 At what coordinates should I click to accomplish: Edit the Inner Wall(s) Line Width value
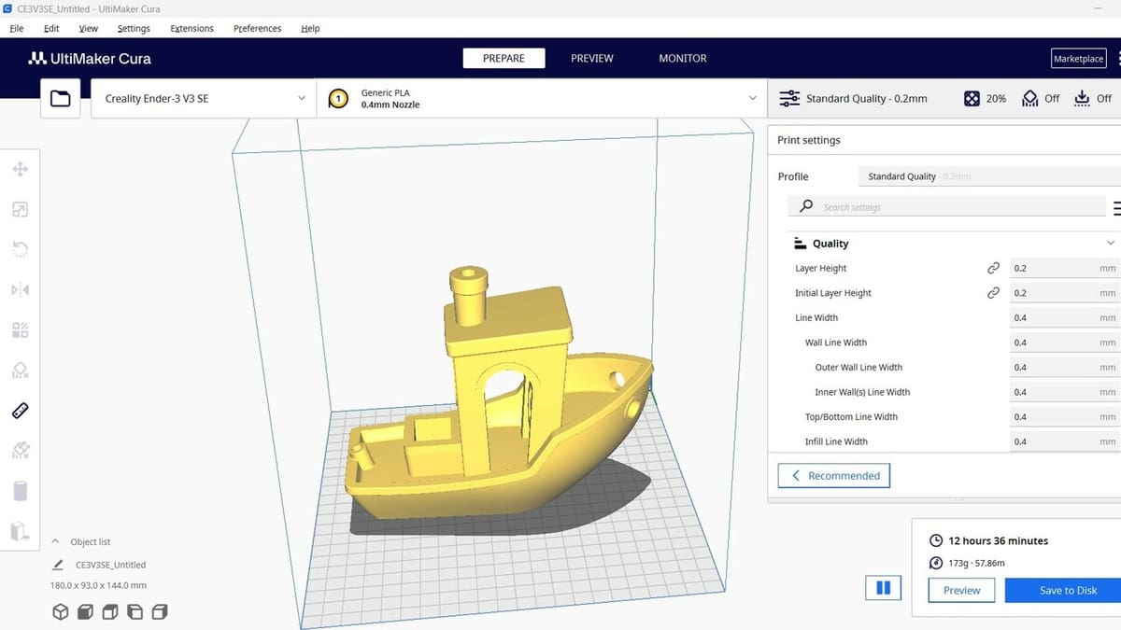1064,392
